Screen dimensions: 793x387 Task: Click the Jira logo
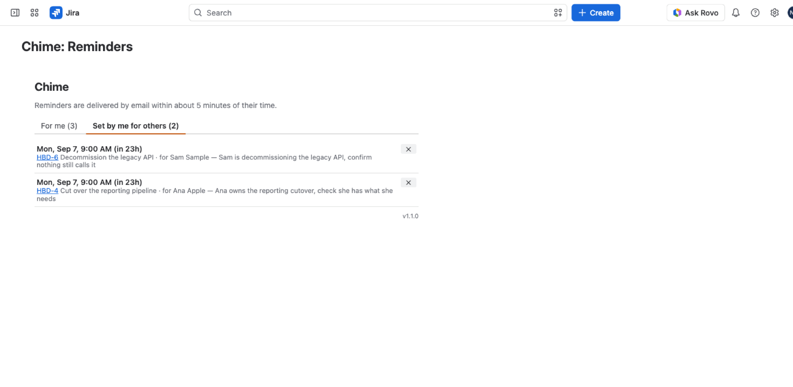[x=65, y=13]
